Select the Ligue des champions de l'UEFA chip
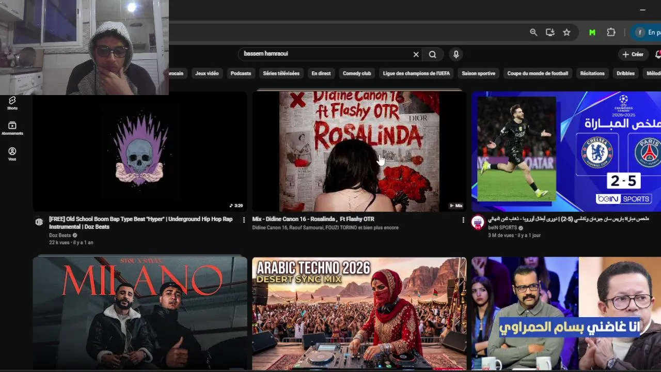This screenshot has width=661, height=372. pos(416,73)
